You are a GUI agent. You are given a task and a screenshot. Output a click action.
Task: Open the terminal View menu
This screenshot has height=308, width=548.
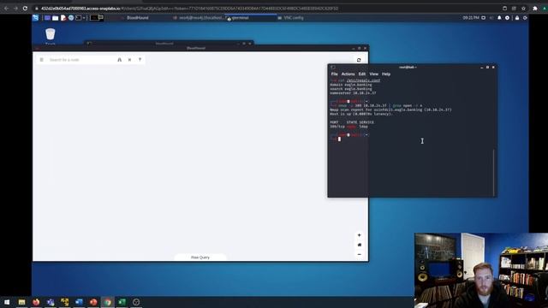(x=374, y=74)
